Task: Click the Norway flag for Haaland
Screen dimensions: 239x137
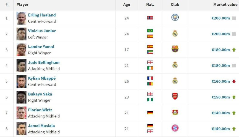Action: [x=150, y=18]
